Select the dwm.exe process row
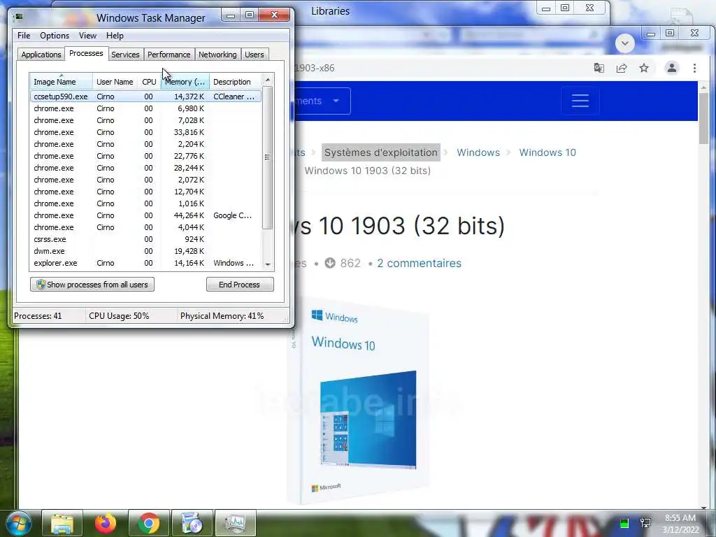 pos(145,251)
